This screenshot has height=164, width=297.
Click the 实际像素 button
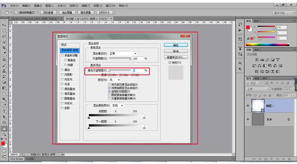48,13
